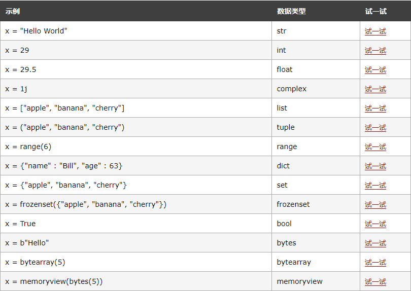Open 试一试 link for str row
The image size is (411, 291).
[375, 31]
